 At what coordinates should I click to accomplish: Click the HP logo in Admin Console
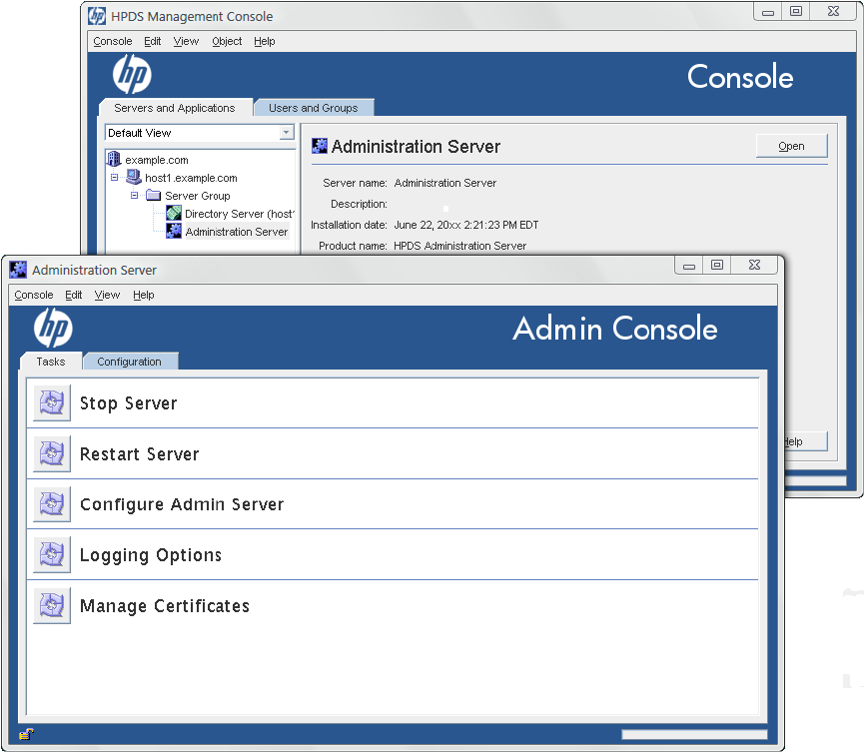coord(53,328)
